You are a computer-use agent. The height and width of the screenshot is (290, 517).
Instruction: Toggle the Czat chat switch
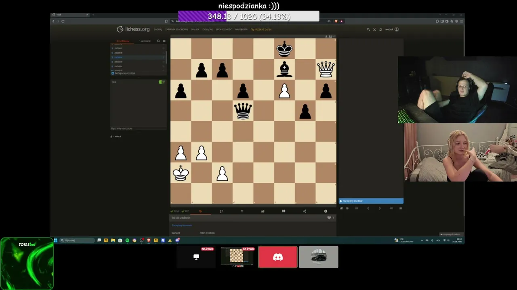[162, 82]
